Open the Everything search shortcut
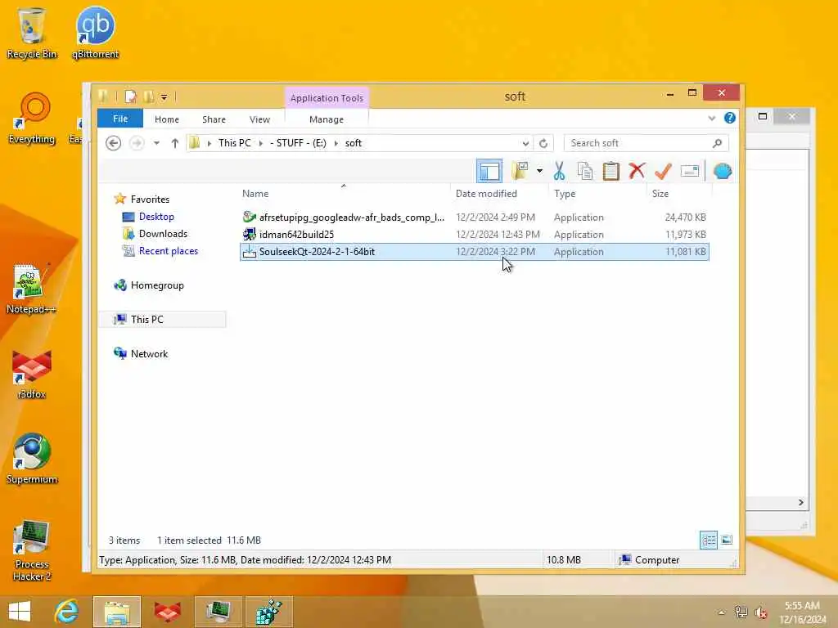This screenshot has height=628, width=838. 32,119
